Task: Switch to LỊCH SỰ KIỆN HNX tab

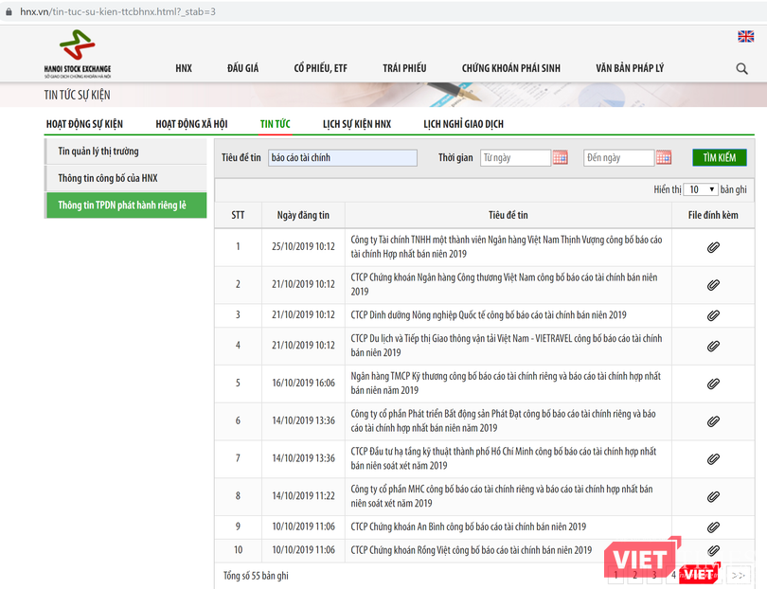Action: 356,124
